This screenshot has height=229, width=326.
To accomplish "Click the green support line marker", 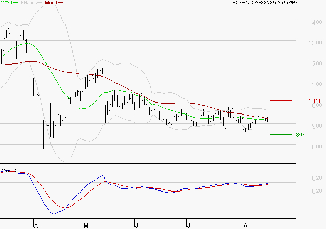I will 281,134.
